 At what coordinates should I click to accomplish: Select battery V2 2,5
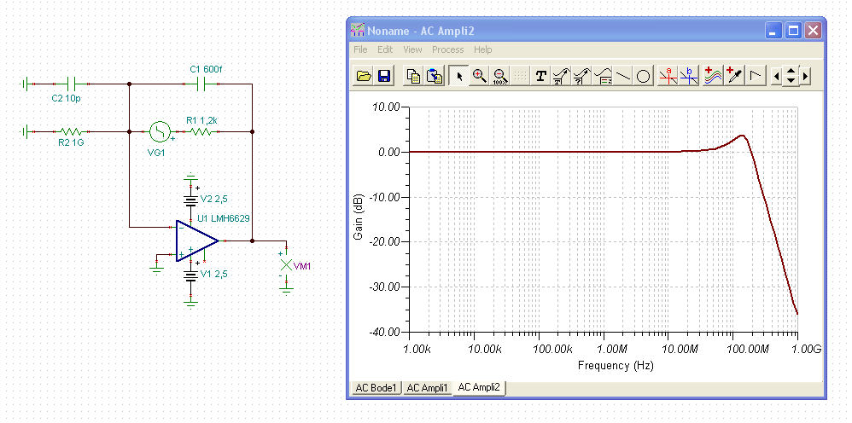(190, 201)
